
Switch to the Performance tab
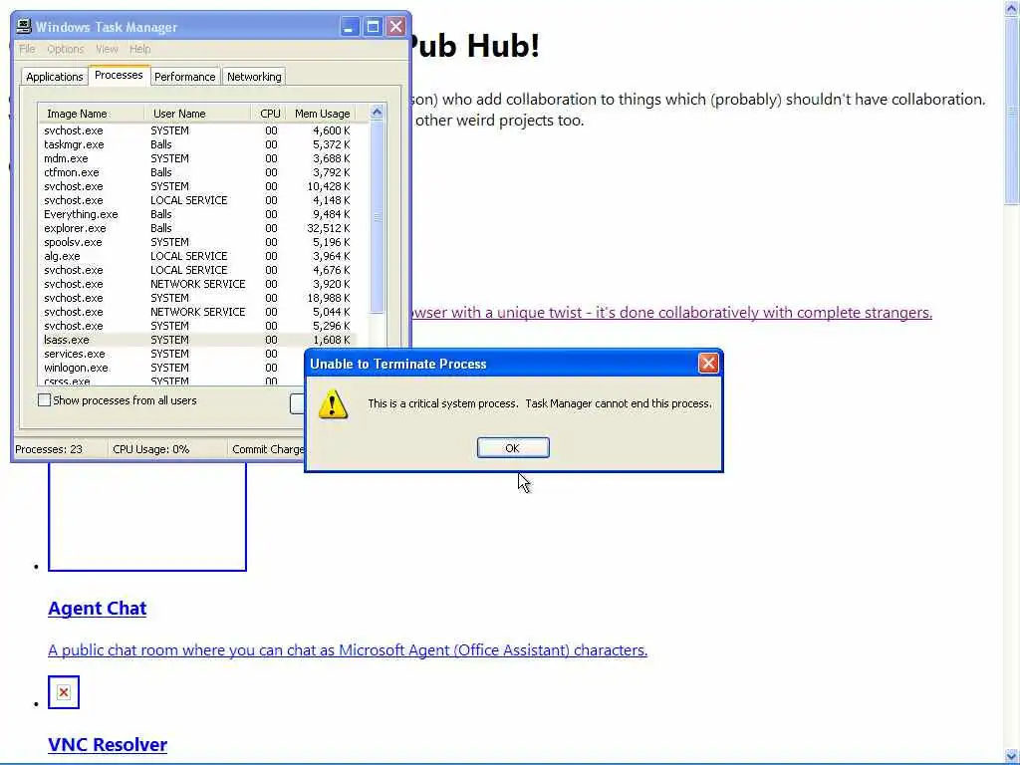point(184,77)
